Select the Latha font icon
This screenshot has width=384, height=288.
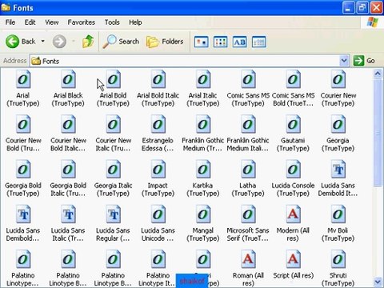click(x=248, y=170)
